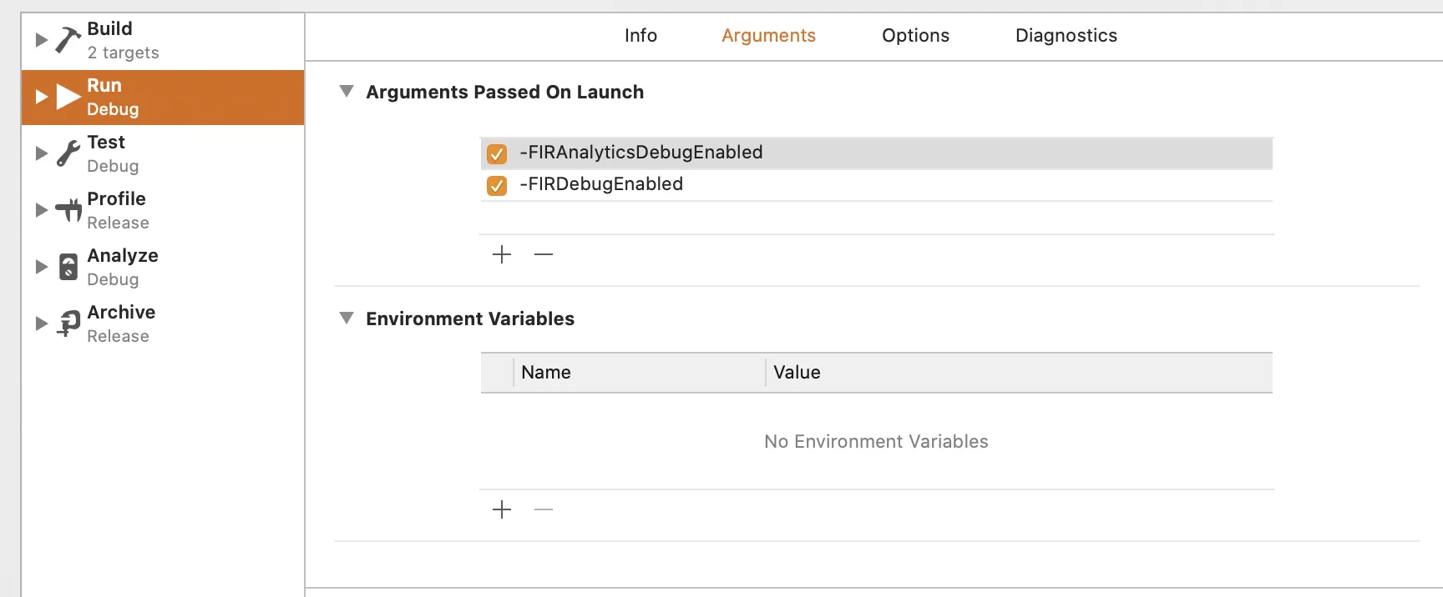Select the -FIRDebugEnabled argument row

click(x=835, y=184)
